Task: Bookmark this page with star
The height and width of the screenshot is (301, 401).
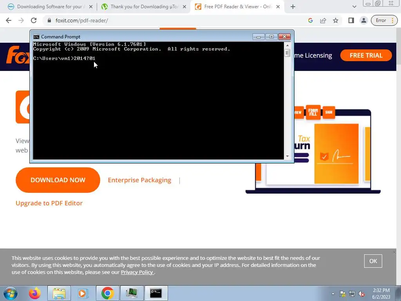Action: point(336,20)
